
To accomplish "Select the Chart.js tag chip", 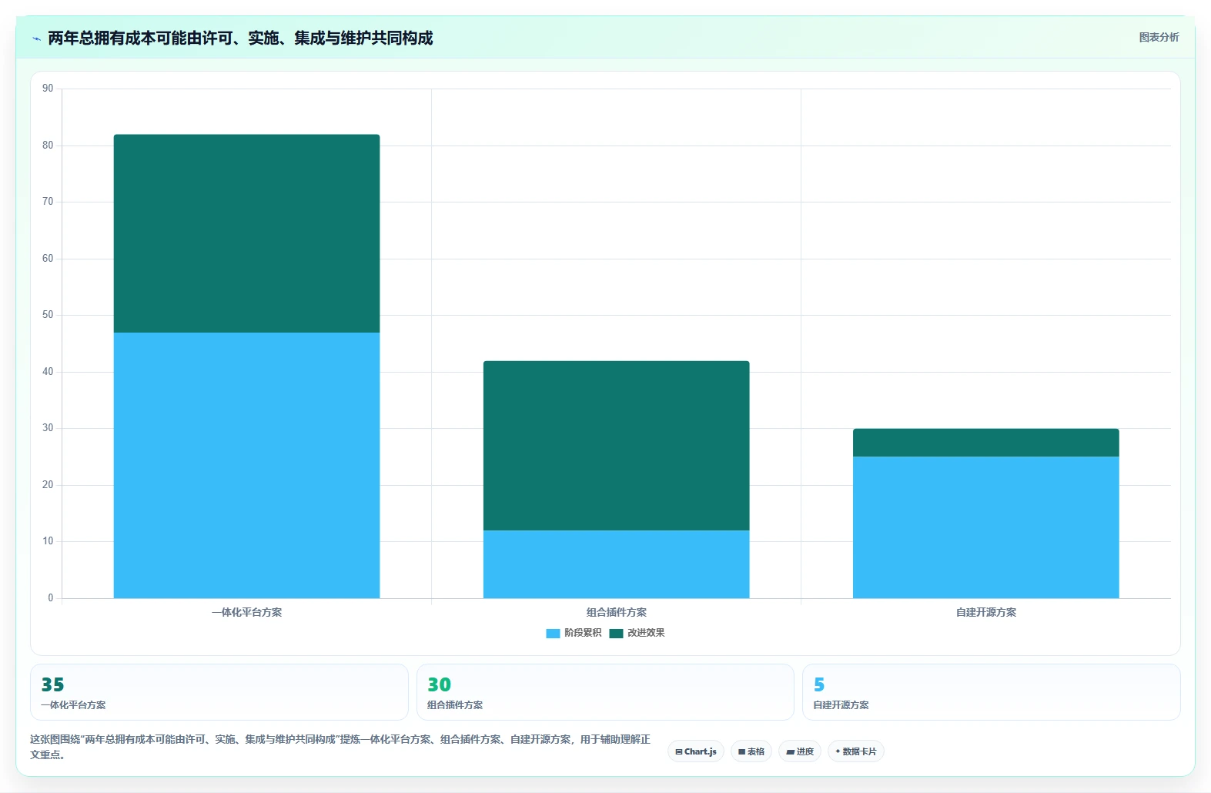I will [696, 751].
